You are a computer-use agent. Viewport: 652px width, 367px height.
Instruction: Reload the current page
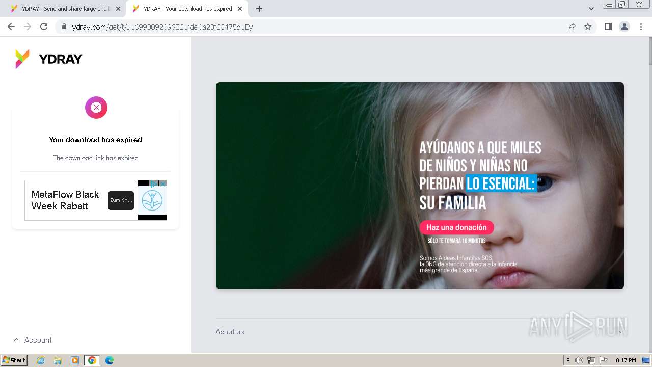(x=44, y=27)
